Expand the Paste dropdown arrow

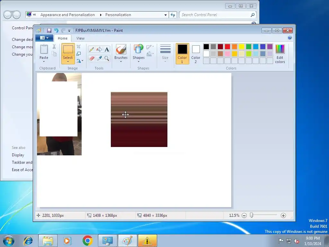(x=44, y=61)
